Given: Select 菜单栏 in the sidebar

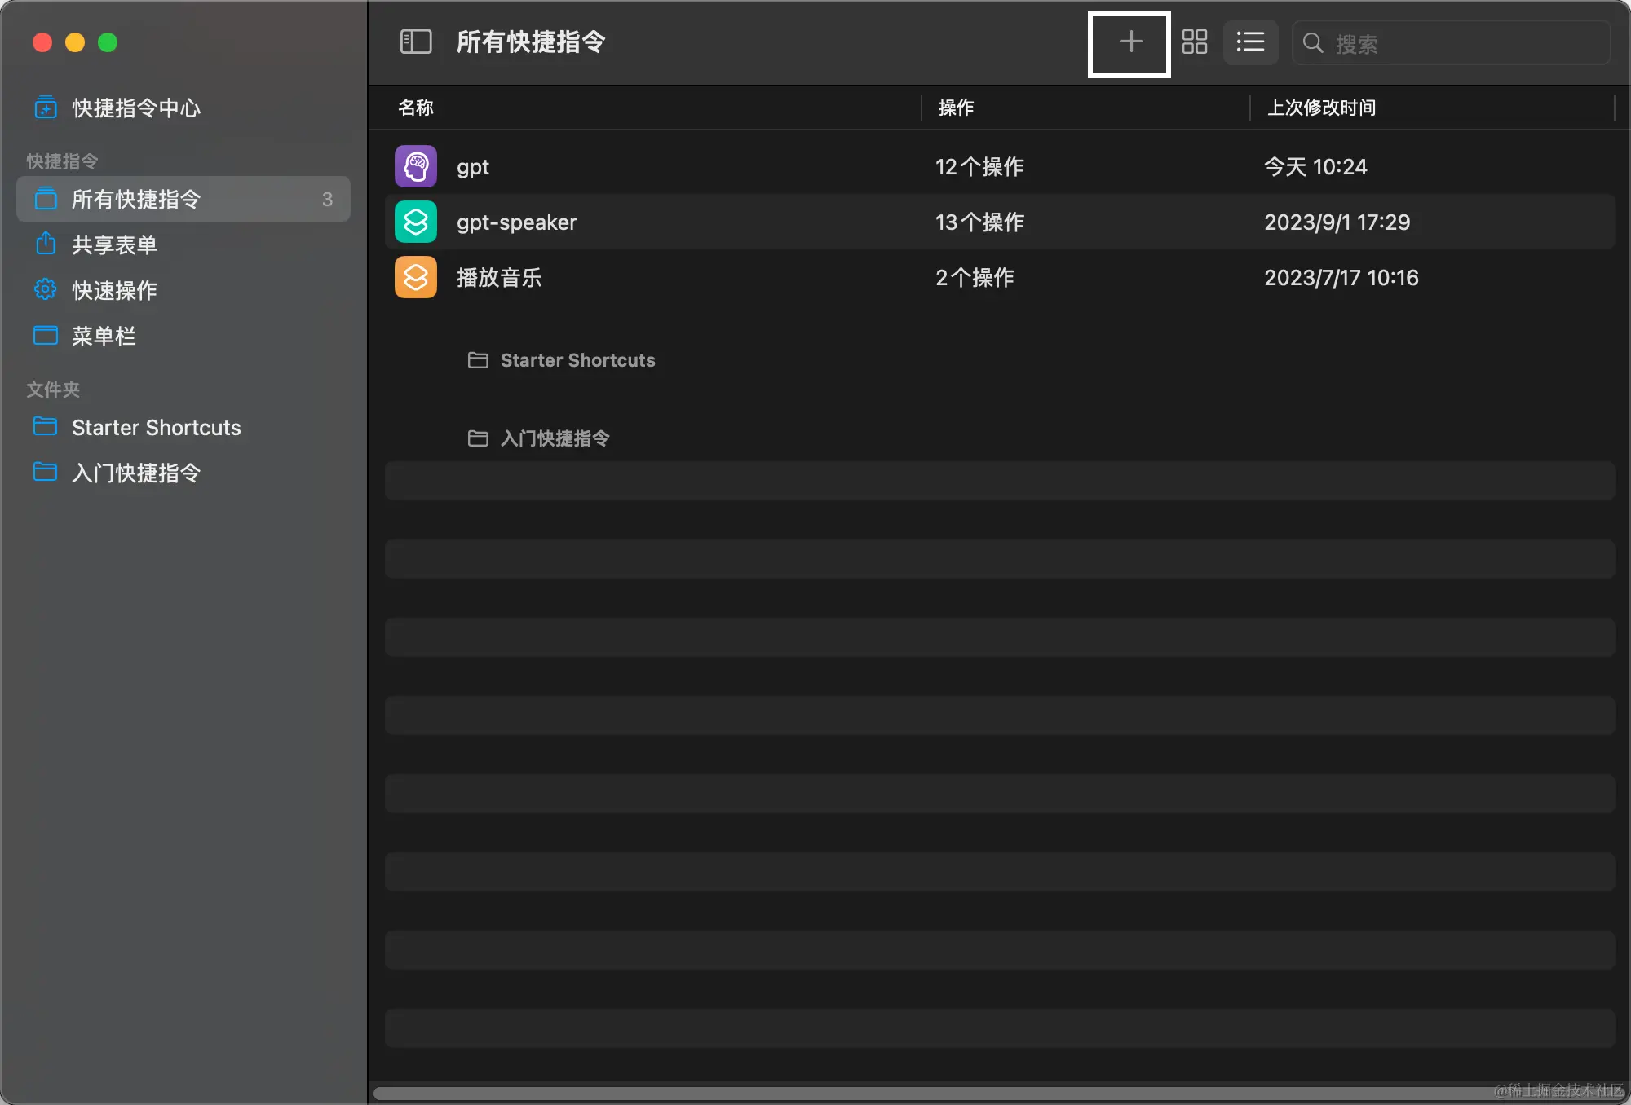Looking at the screenshot, I should 104,336.
